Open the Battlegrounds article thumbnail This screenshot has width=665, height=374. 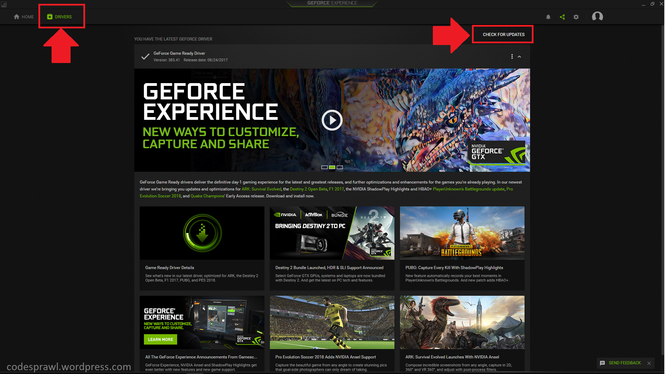(463, 233)
